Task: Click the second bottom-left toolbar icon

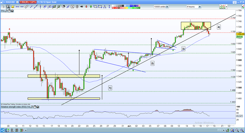Action: pos(7,130)
